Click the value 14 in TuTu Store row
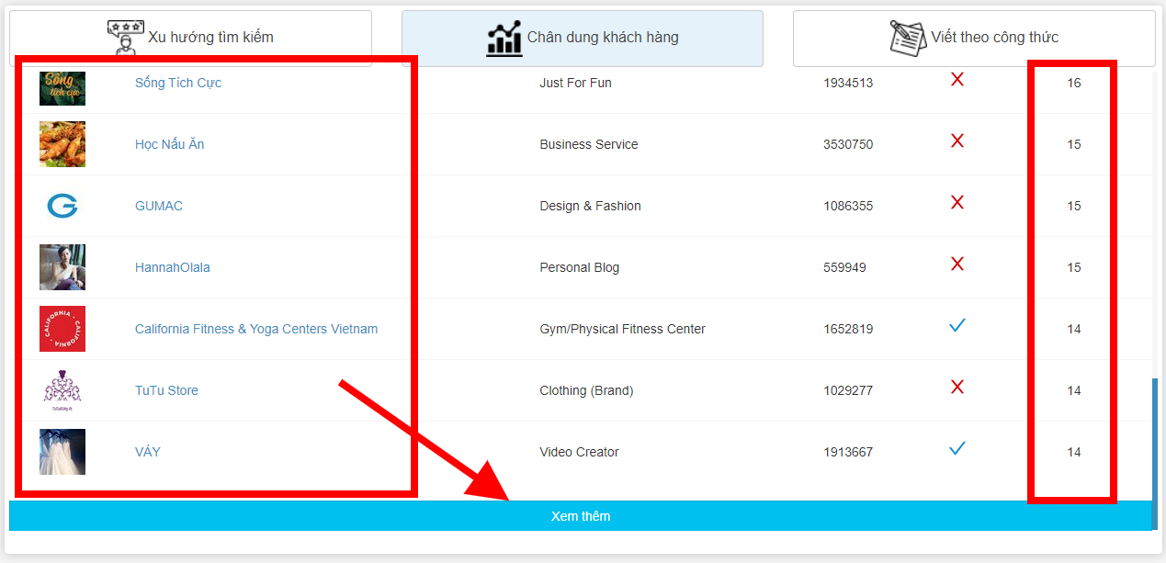 pyautogui.click(x=1074, y=390)
